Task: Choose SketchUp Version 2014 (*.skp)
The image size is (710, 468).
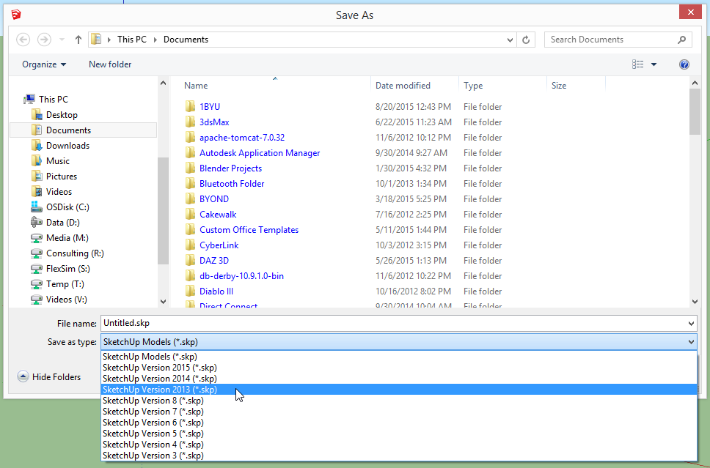Action: (x=398, y=379)
